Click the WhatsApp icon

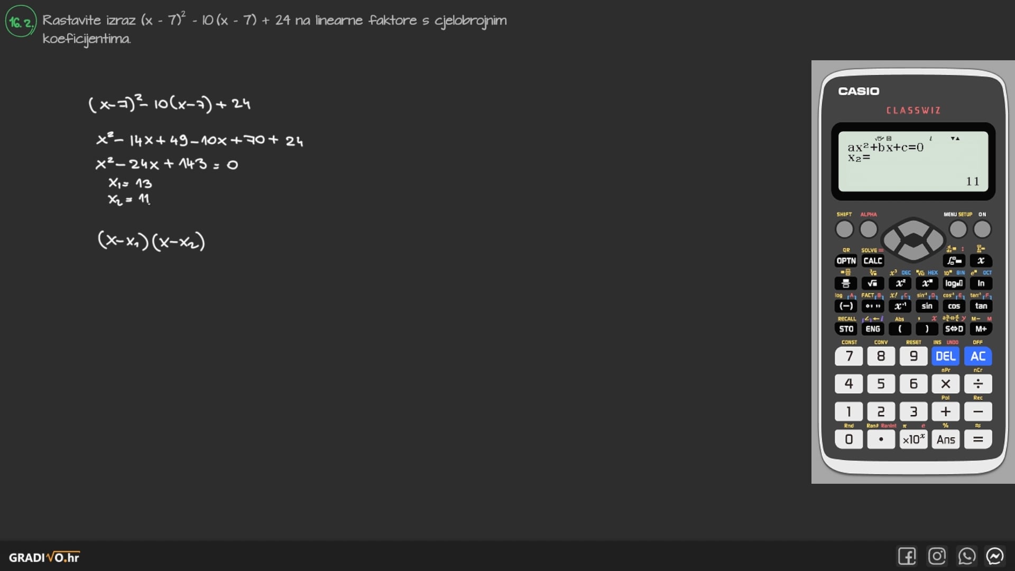pos(966,556)
